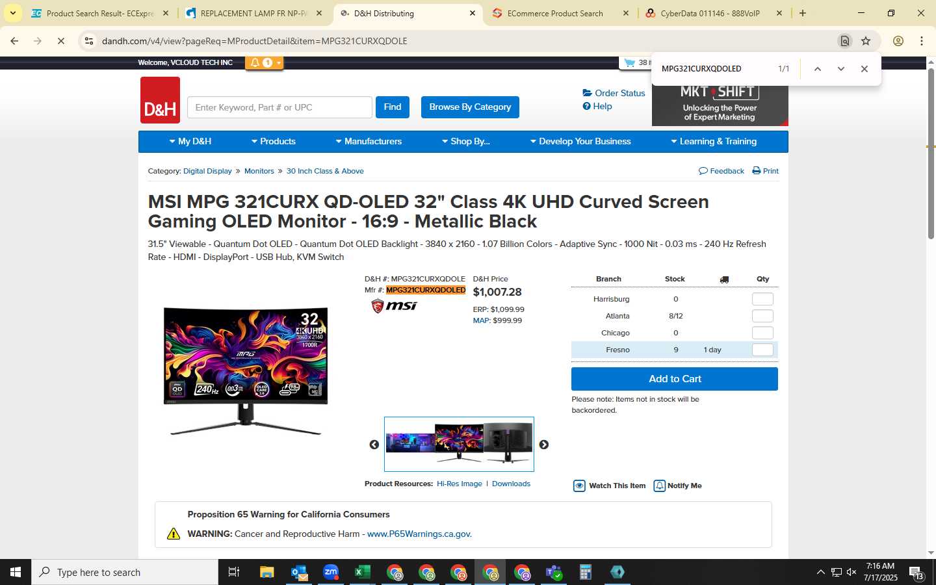The height and width of the screenshot is (585, 936).
Task: Open Excel from taskbar
Action: [x=363, y=572]
